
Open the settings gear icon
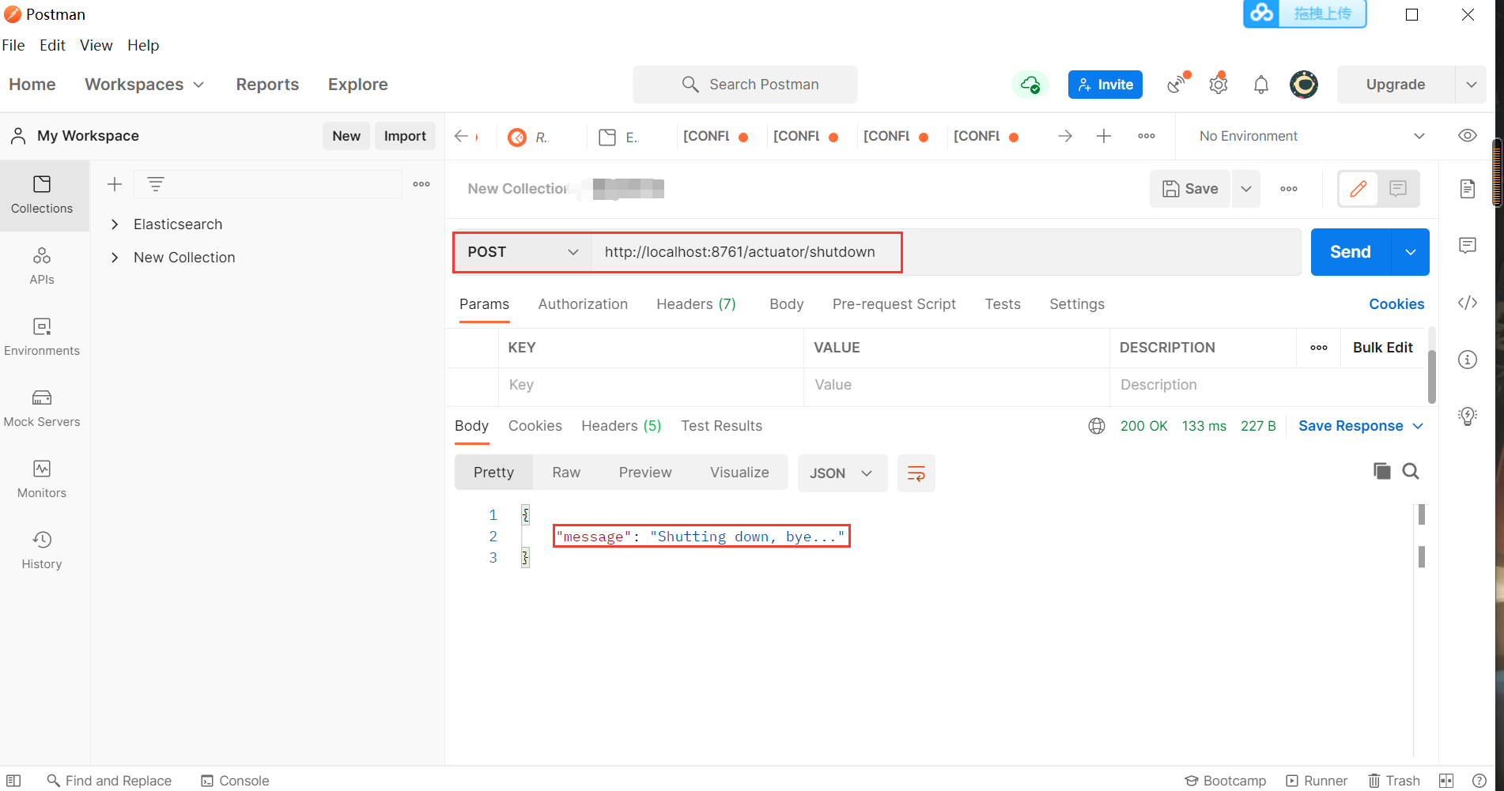click(1219, 84)
